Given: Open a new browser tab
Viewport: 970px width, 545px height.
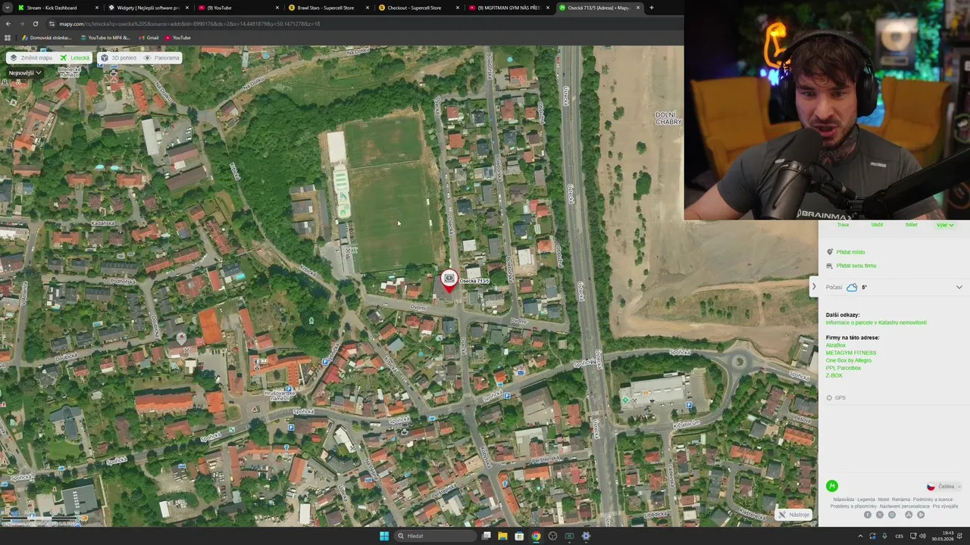Looking at the screenshot, I should point(651,8).
